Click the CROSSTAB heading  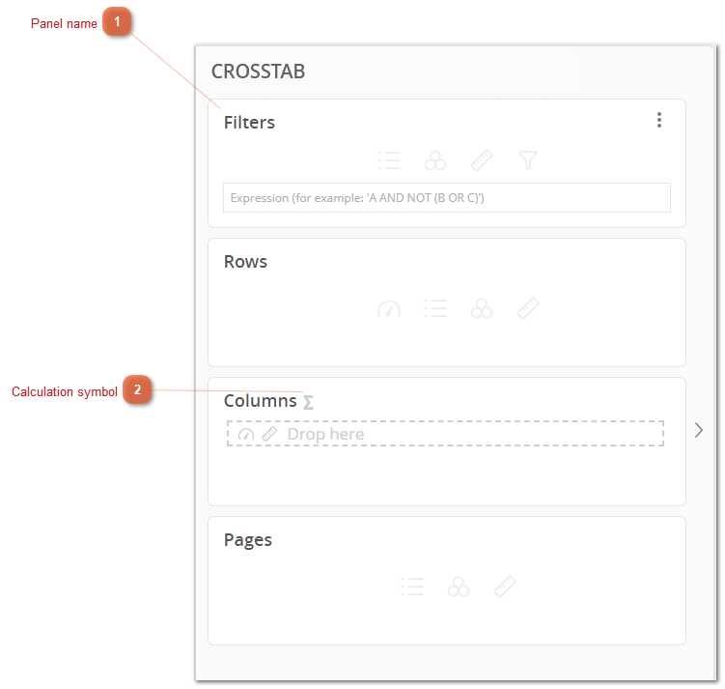click(258, 72)
